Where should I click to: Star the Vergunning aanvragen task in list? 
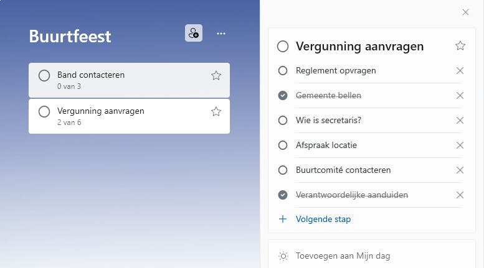[x=216, y=112]
